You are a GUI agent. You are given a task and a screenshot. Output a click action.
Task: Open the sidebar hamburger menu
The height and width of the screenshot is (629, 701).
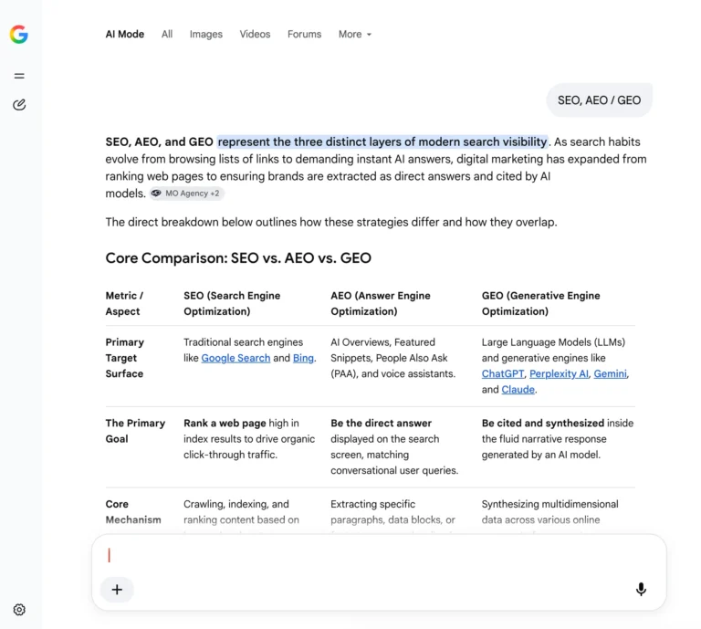(19, 76)
